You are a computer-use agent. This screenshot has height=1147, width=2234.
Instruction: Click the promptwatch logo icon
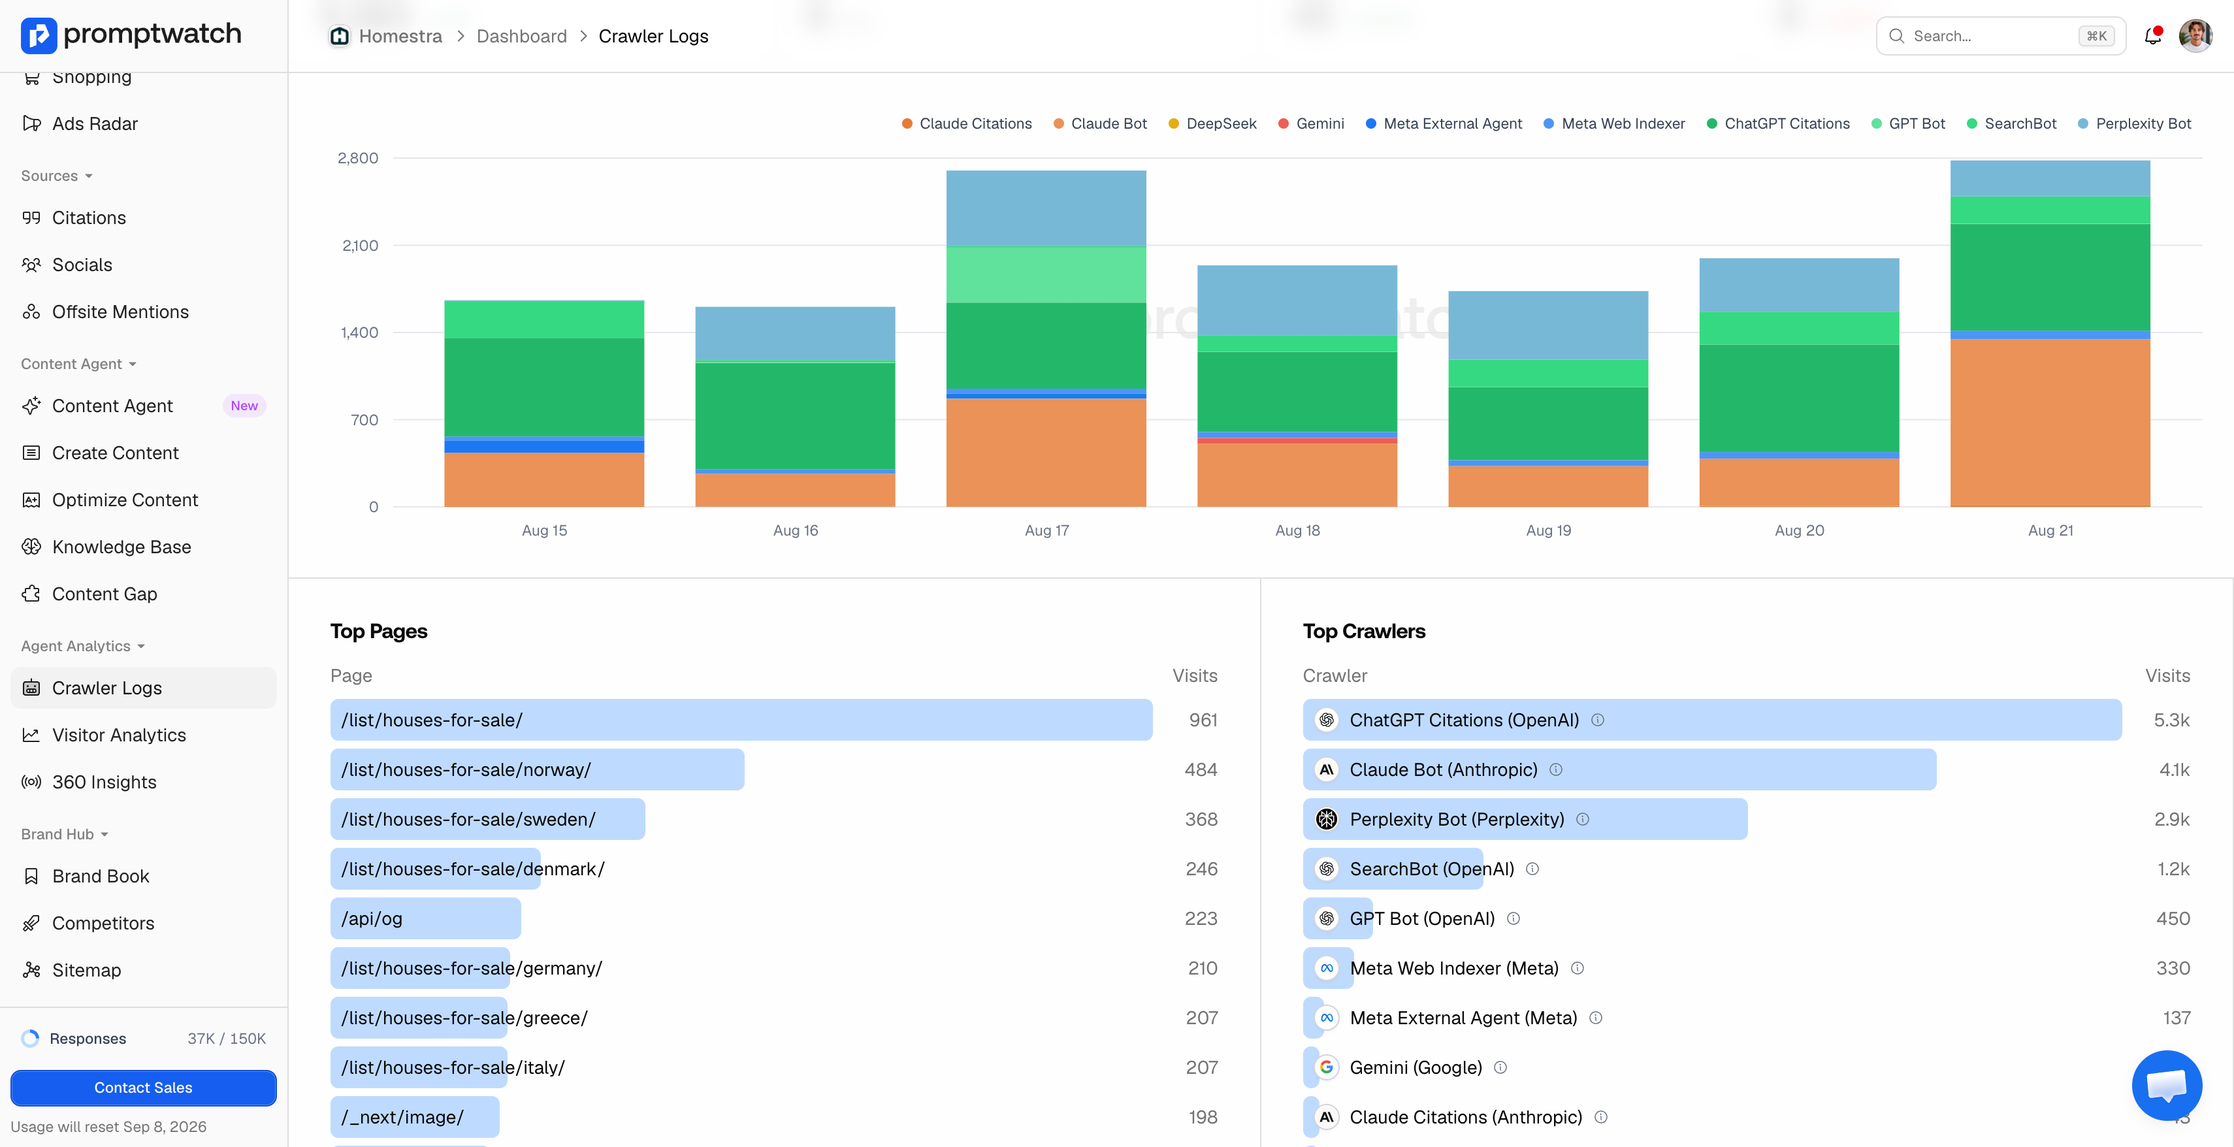pyautogui.click(x=38, y=35)
